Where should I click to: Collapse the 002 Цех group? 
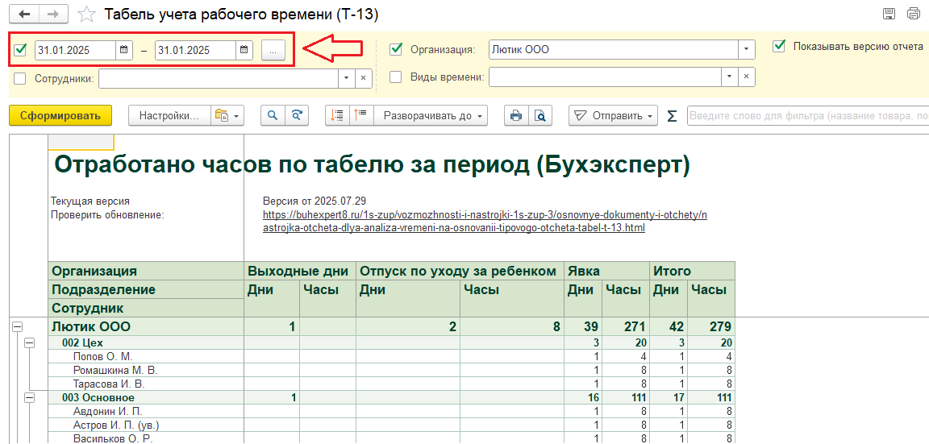[x=30, y=342]
